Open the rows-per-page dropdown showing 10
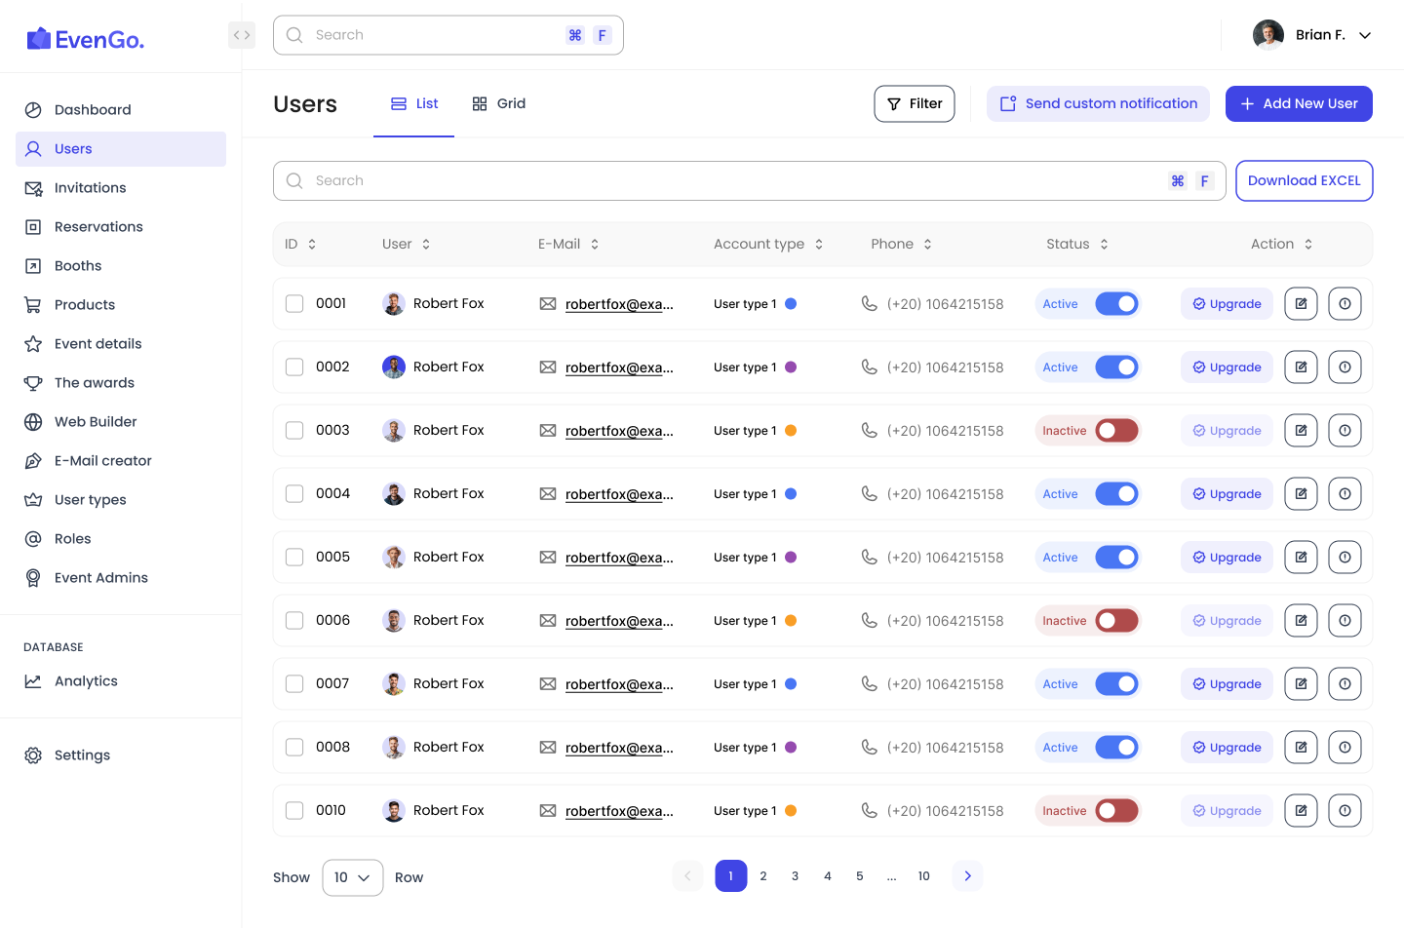 [353, 877]
